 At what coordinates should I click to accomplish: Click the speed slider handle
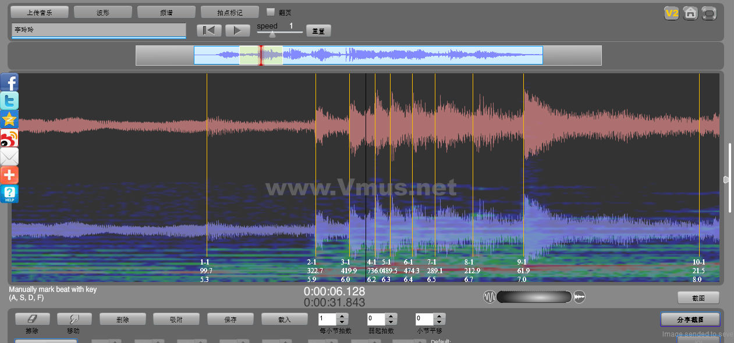point(272,34)
